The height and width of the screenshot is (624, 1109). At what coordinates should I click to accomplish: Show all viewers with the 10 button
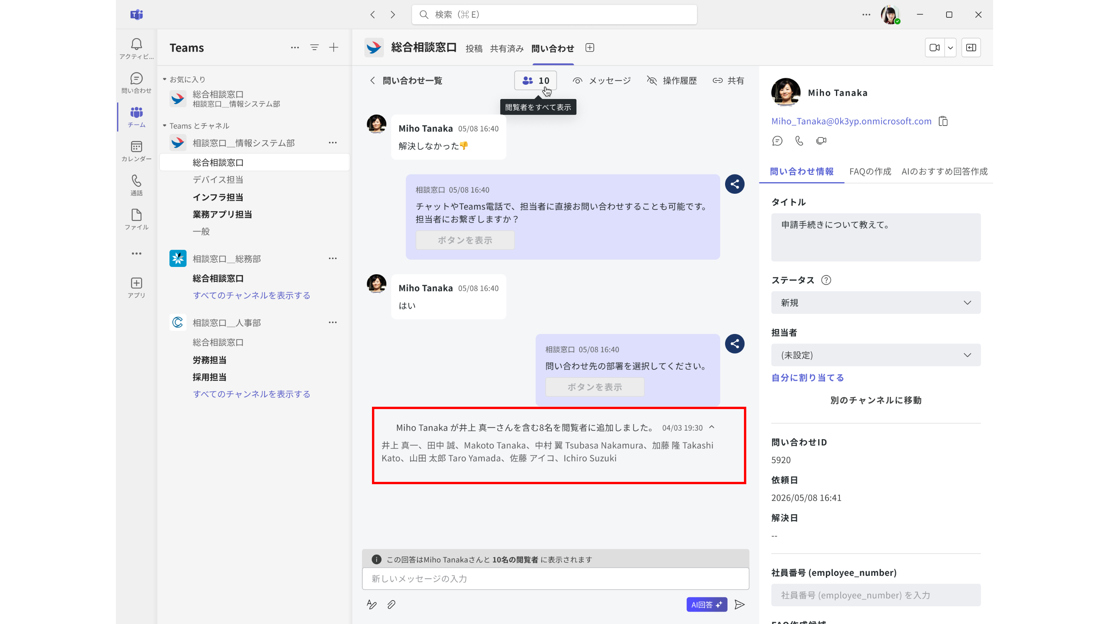pos(536,81)
